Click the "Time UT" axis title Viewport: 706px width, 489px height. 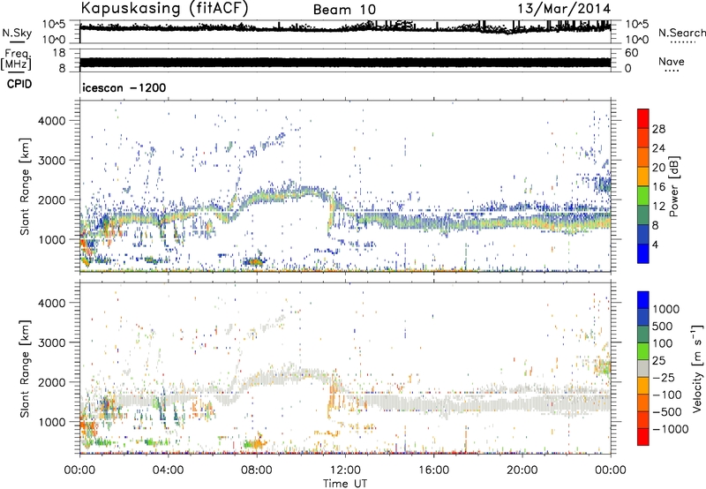point(345,484)
